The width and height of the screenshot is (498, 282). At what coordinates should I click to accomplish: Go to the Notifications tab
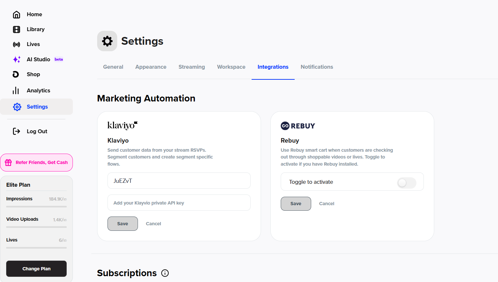pyautogui.click(x=317, y=67)
